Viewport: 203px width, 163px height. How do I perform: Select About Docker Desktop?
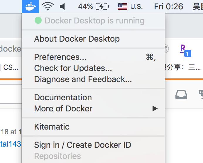pyautogui.click(x=77, y=39)
